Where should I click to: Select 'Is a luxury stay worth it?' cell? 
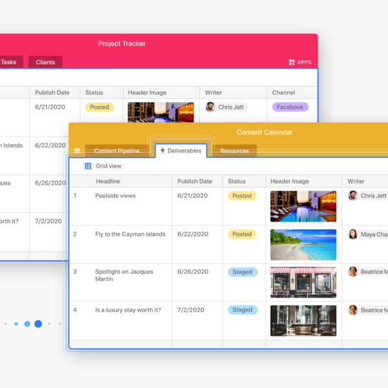tap(128, 310)
